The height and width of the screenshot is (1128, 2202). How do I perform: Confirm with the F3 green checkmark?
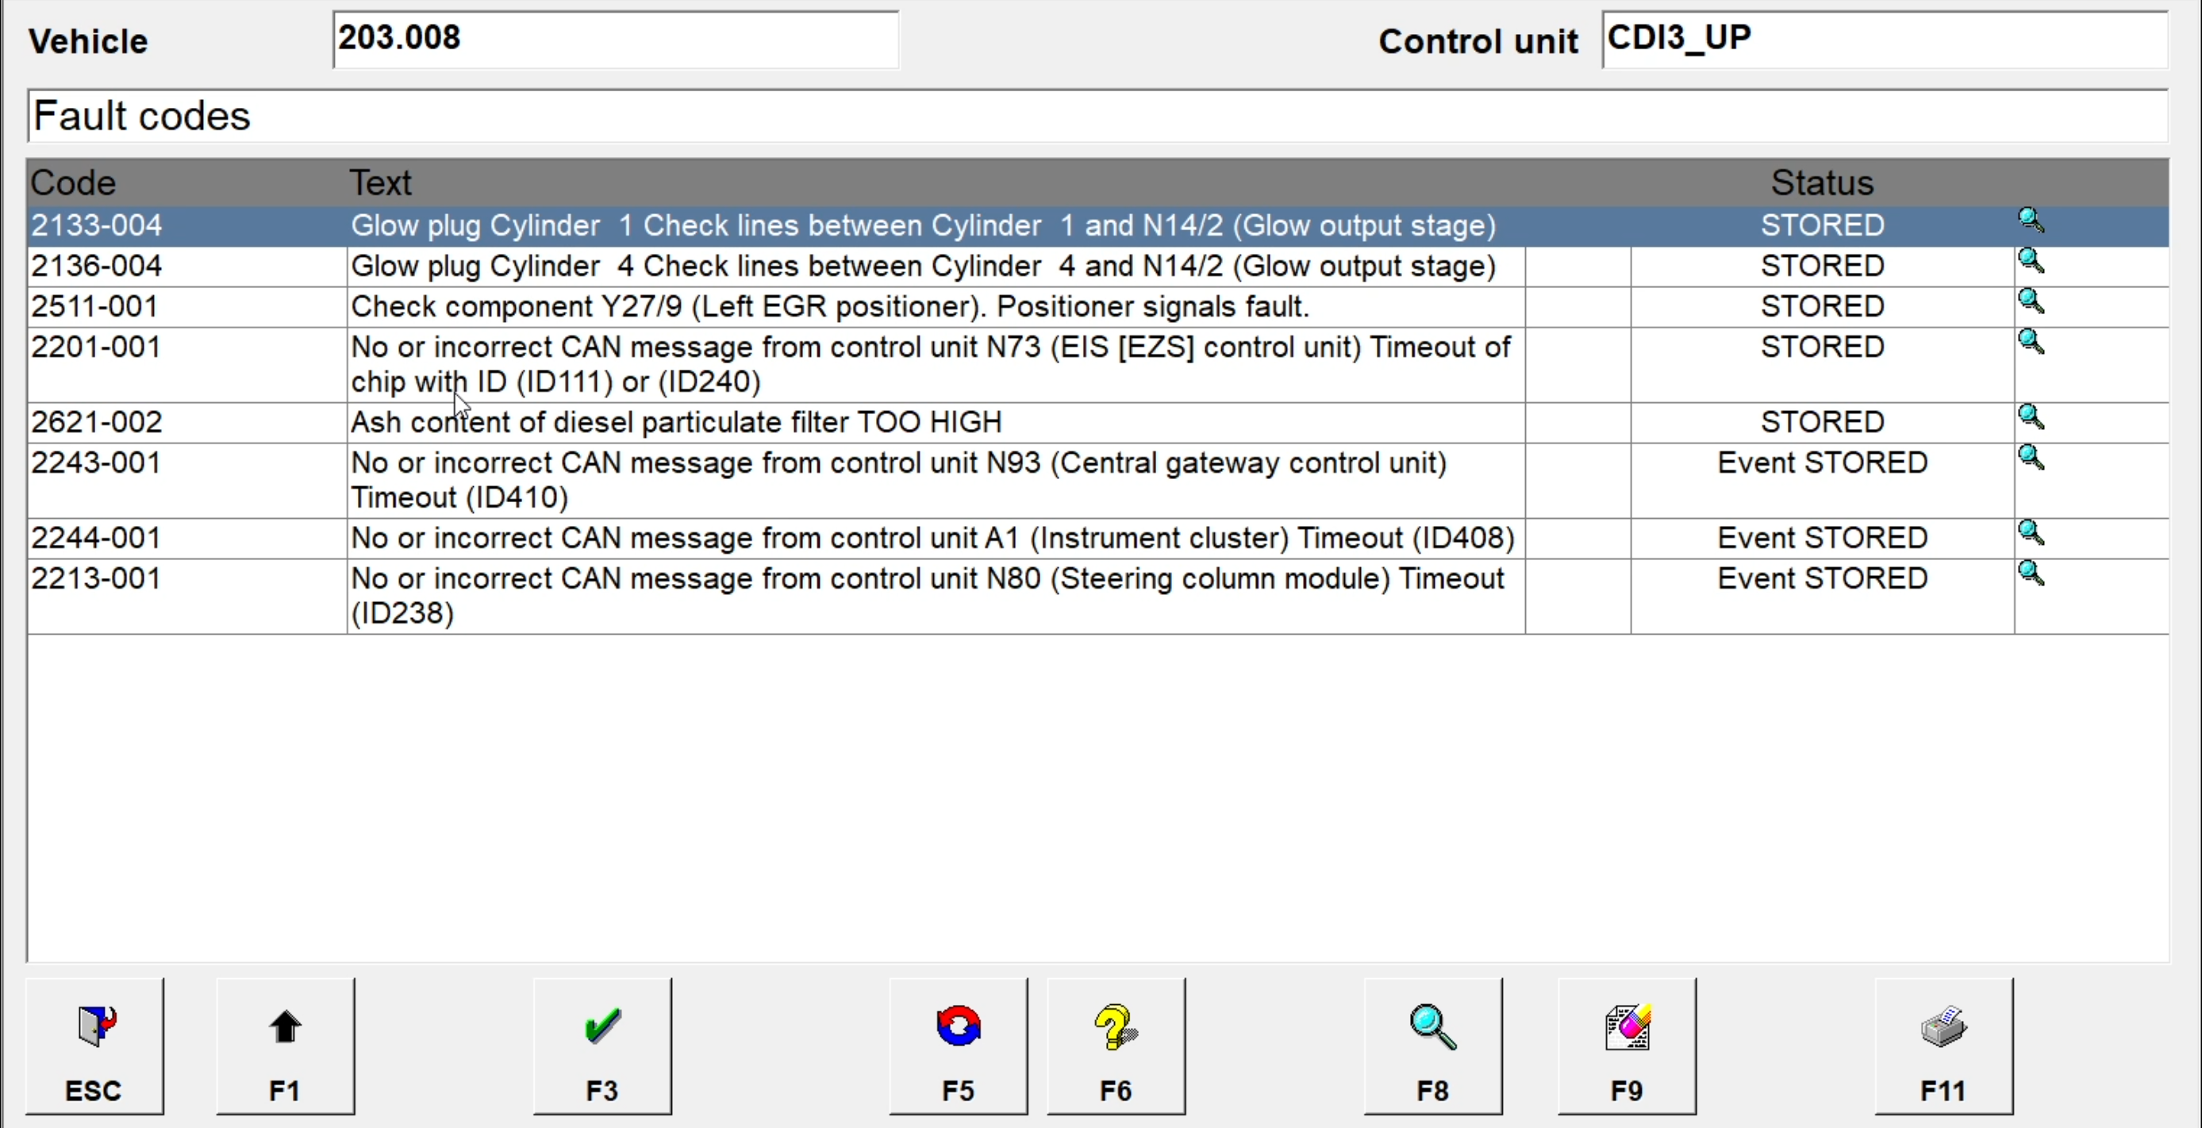[x=601, y=1046]
